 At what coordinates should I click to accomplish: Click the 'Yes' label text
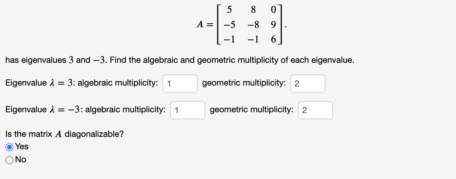pos(21,147)
